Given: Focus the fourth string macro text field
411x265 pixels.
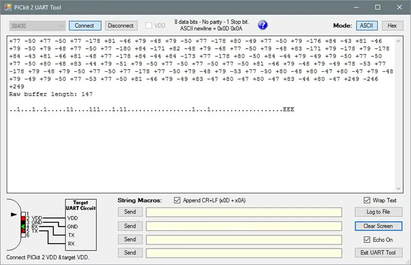Looking at the screenshot, I should (244, 253).
